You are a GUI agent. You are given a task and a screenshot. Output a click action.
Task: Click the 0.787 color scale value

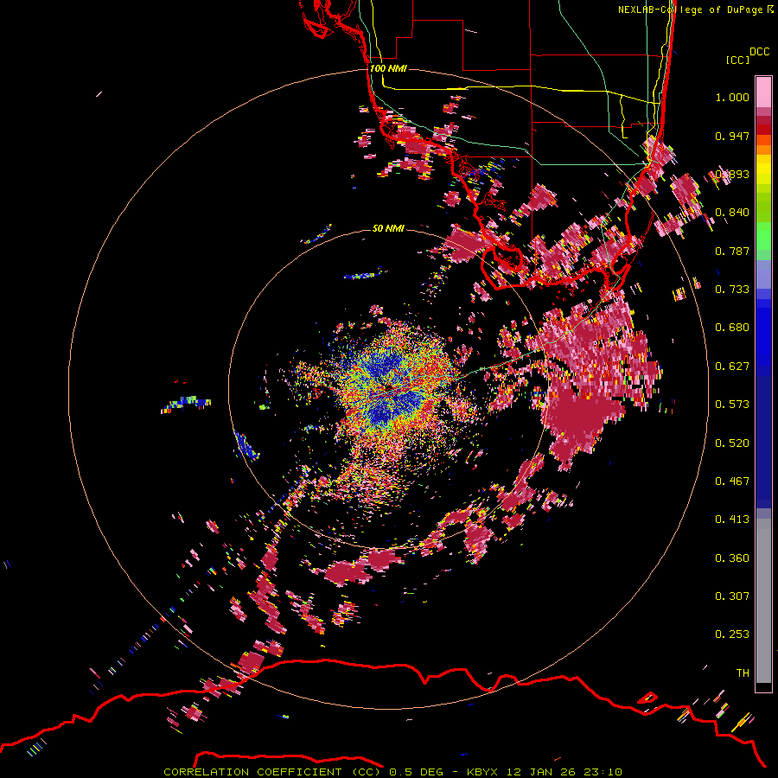pos(732,251)
